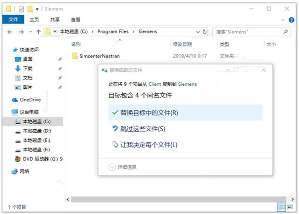
Task: Open the recent locations dropdown arrow
Action: tap(30, 32)
